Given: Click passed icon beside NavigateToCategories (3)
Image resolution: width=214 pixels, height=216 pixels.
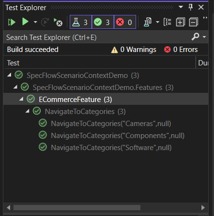Looking at the screenshot, I should [37, 111].
